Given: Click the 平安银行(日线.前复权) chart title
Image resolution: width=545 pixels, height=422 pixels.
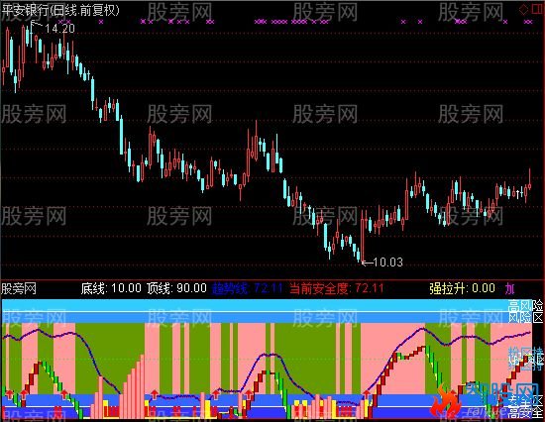Looking at the screenshot, I should (60, 10).
